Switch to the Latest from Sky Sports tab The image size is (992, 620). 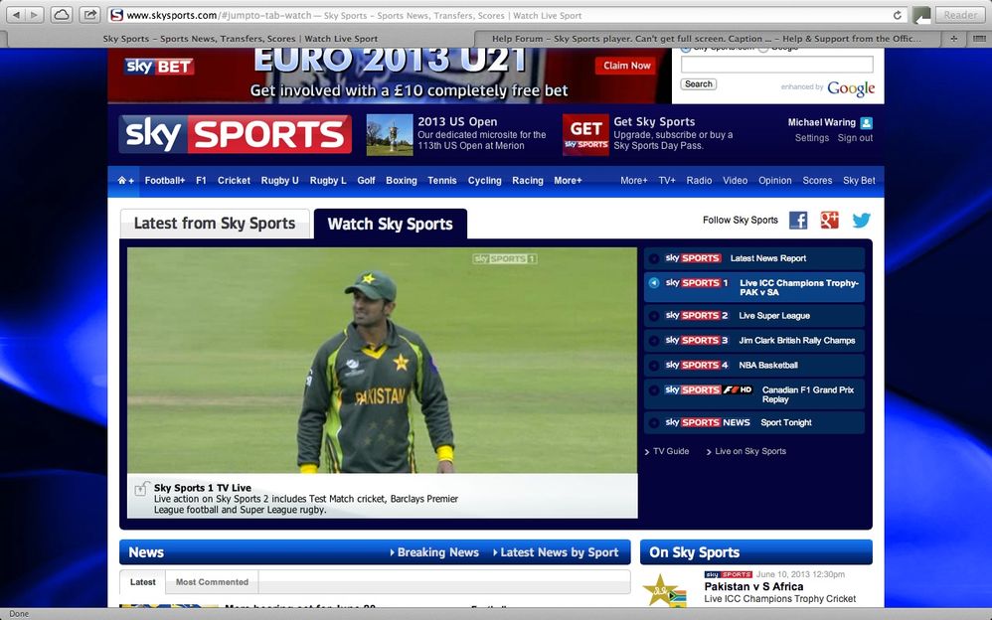[x=215, y=224]
